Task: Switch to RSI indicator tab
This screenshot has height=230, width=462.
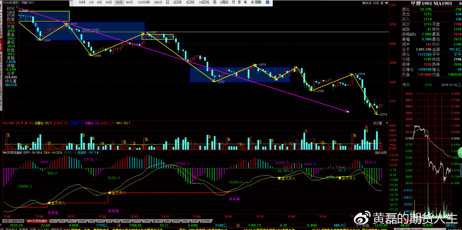Action: [62, 221]
